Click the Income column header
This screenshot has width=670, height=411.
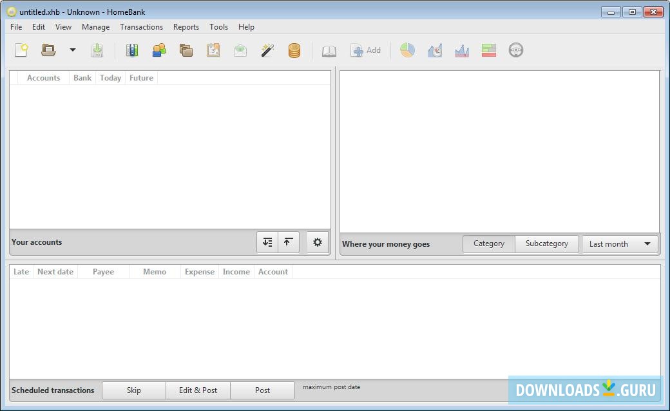coord(236,272)
